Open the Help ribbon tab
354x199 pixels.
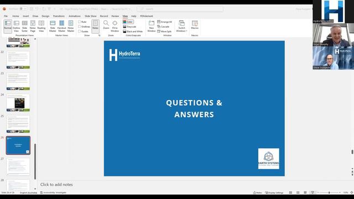(x=134, y=16)
